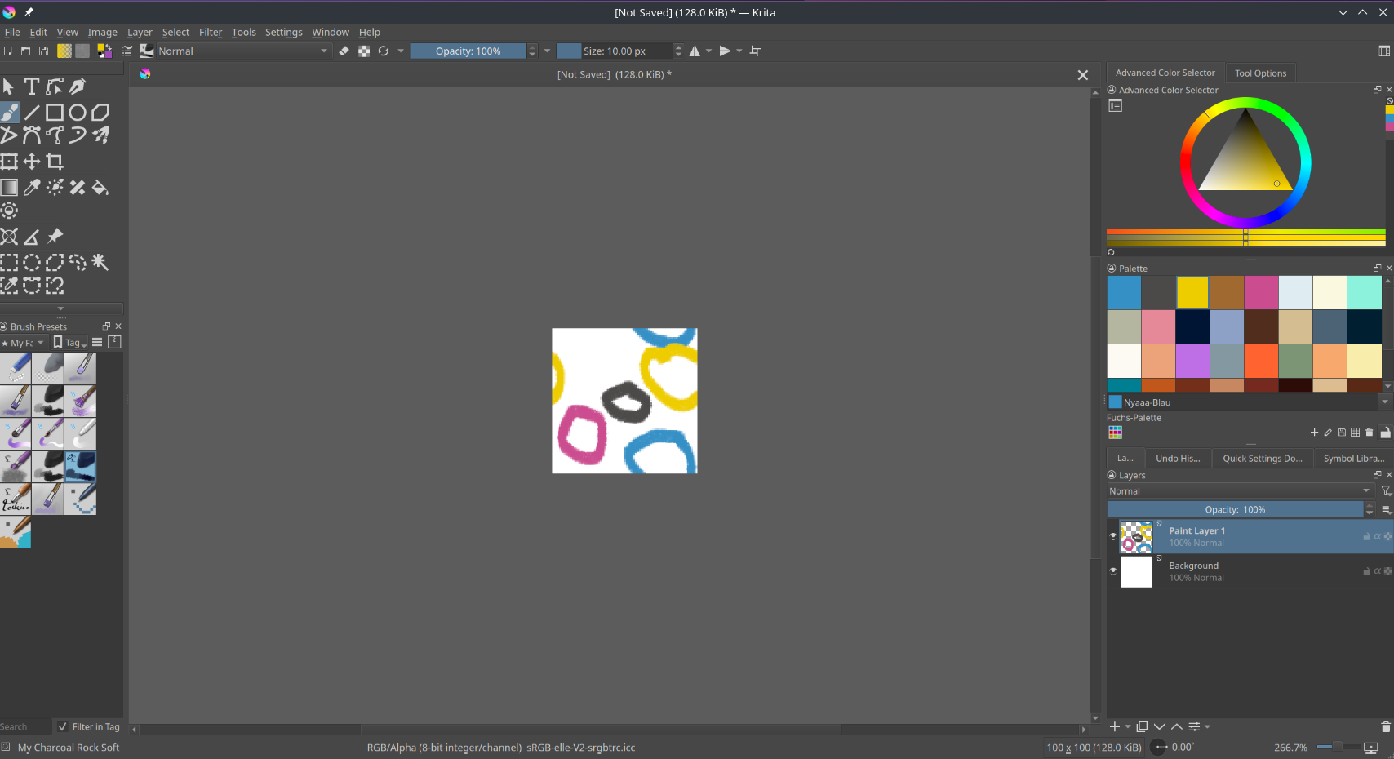1394x759 pixels.
Task: Toggle wrap around mode
Action: [x=755, y=51]
